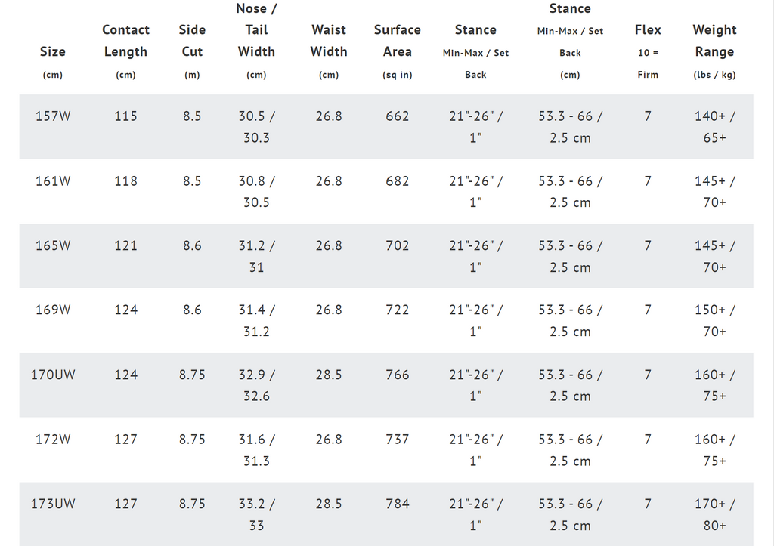Select the 169W size cell
Screen dimensions: 774x546
(53, 310)
